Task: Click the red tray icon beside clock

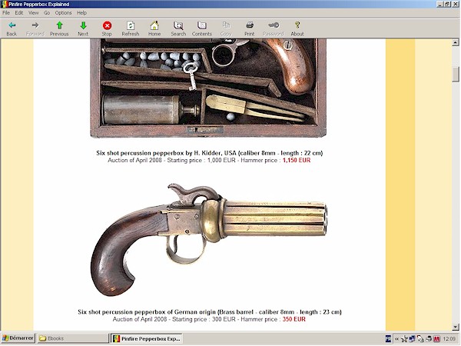Action: click(x=436, y=339)
